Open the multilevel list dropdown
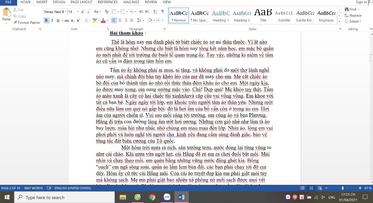This screenshot has height=203, width=373. point(133,12)
